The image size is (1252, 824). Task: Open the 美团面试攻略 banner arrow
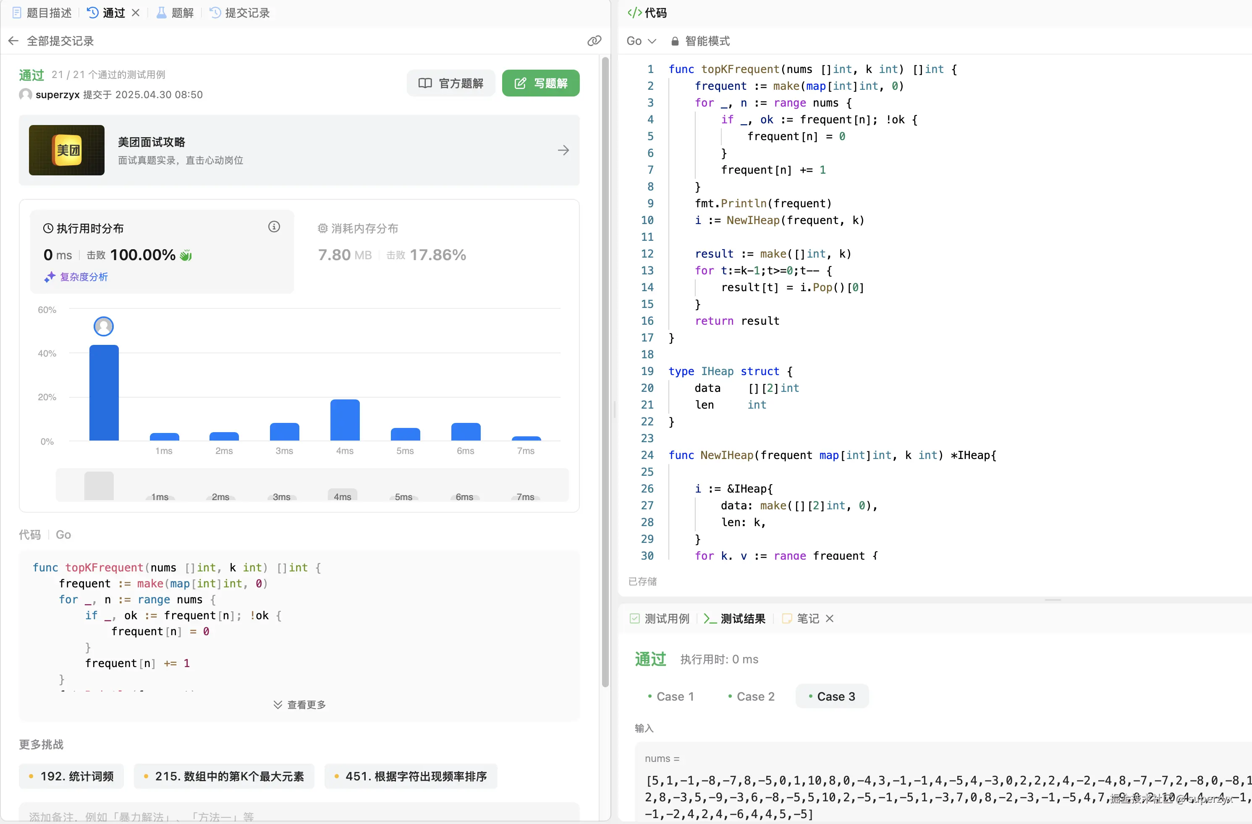563,151
